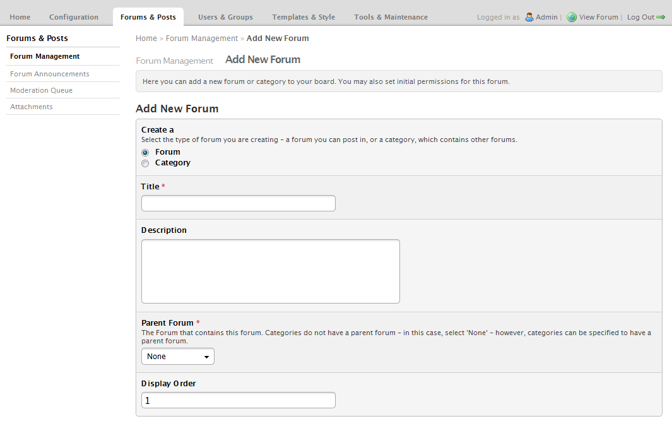Click into the Description text area
Viewport: 672px width, 426px height.
(271, 271)
